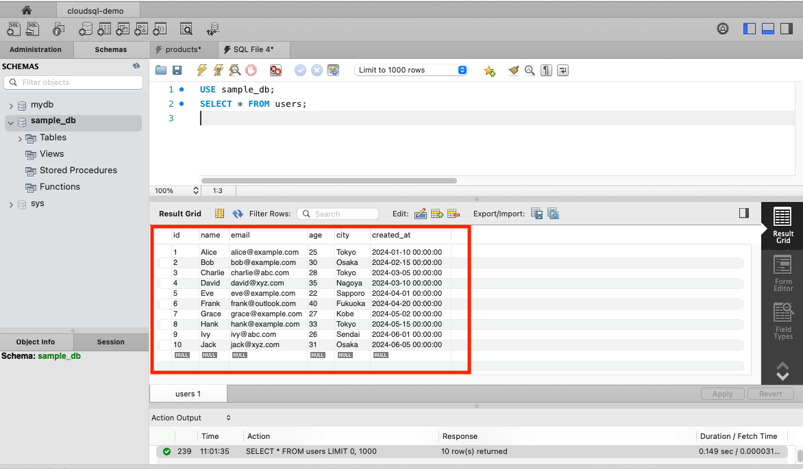Open the schema inspector icon
The width and height of the screenshot is (803, 469).
point(58,29)
